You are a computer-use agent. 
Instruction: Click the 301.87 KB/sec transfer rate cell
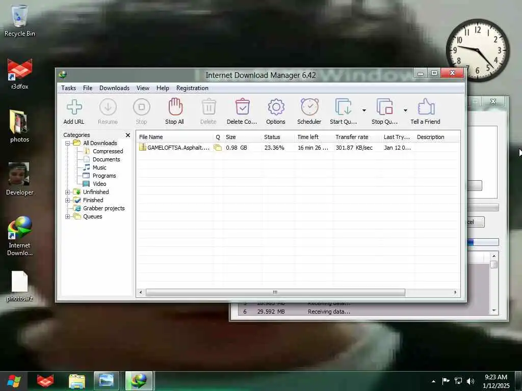354,148
